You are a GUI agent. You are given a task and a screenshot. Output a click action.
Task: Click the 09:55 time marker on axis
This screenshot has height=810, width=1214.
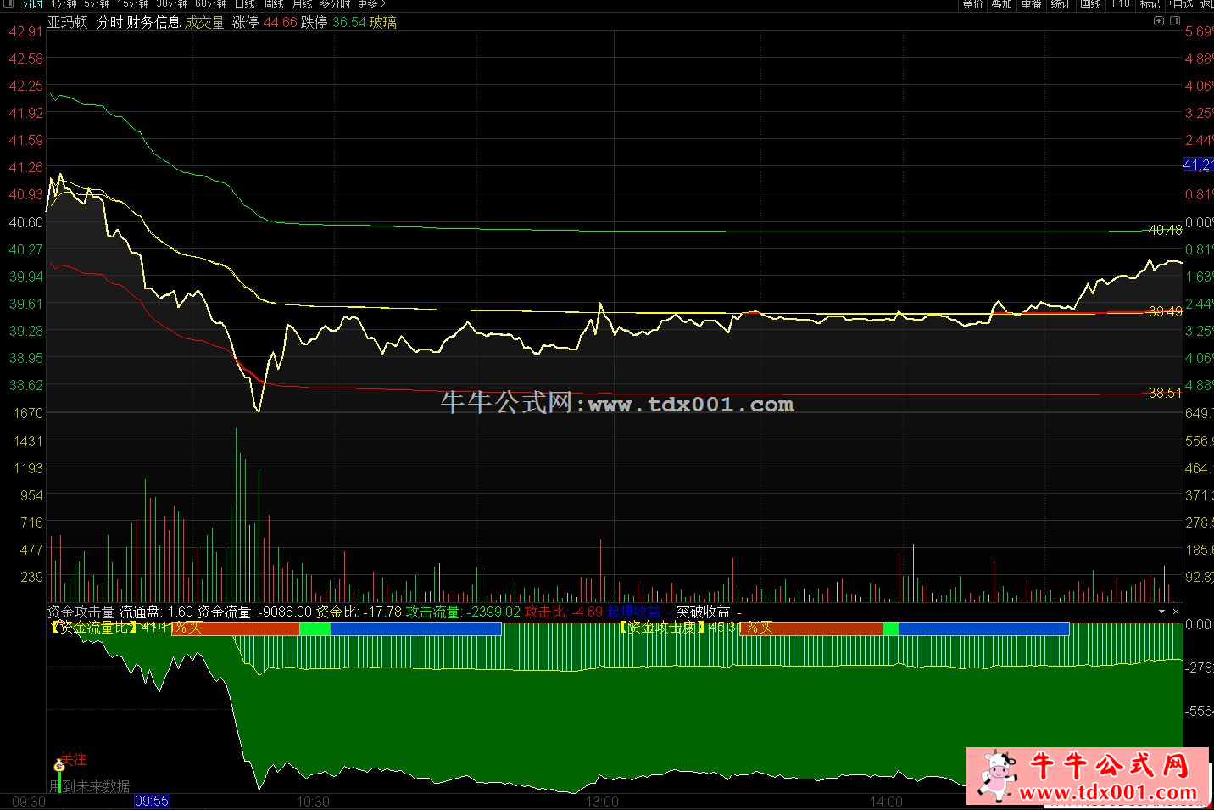tap(152, 801)
